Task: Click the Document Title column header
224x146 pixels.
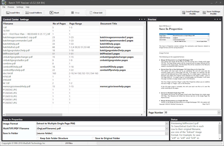Action: click(121, 24)
